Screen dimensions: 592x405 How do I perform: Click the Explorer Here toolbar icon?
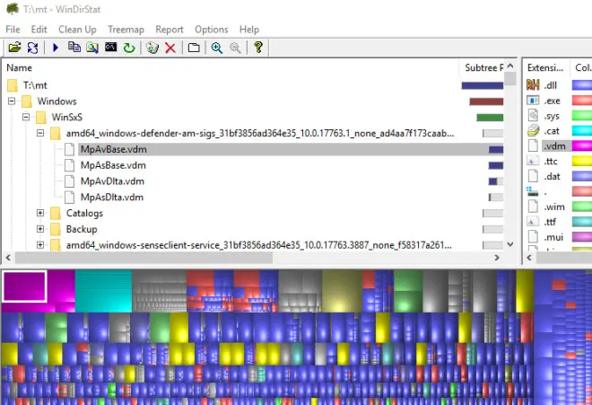click(92, 48)
